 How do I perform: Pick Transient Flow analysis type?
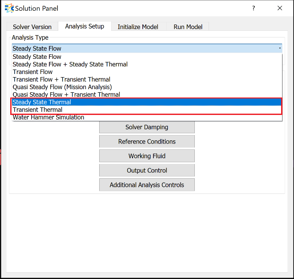pyautogui.click(x=32, y=72)
